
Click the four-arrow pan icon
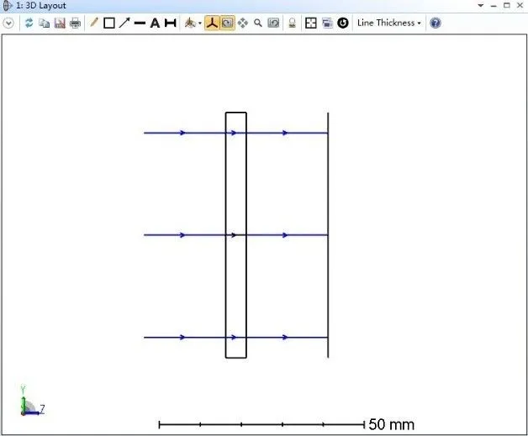tap(243, 23)
